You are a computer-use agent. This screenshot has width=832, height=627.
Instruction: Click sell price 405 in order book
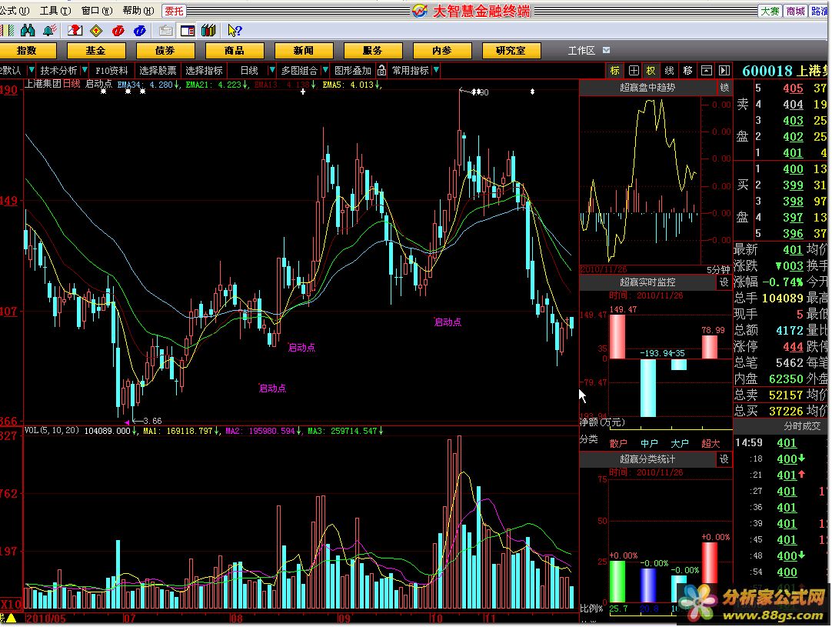coord(793,88)
